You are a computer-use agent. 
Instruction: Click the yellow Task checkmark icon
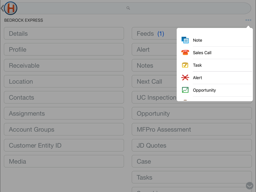185,65
